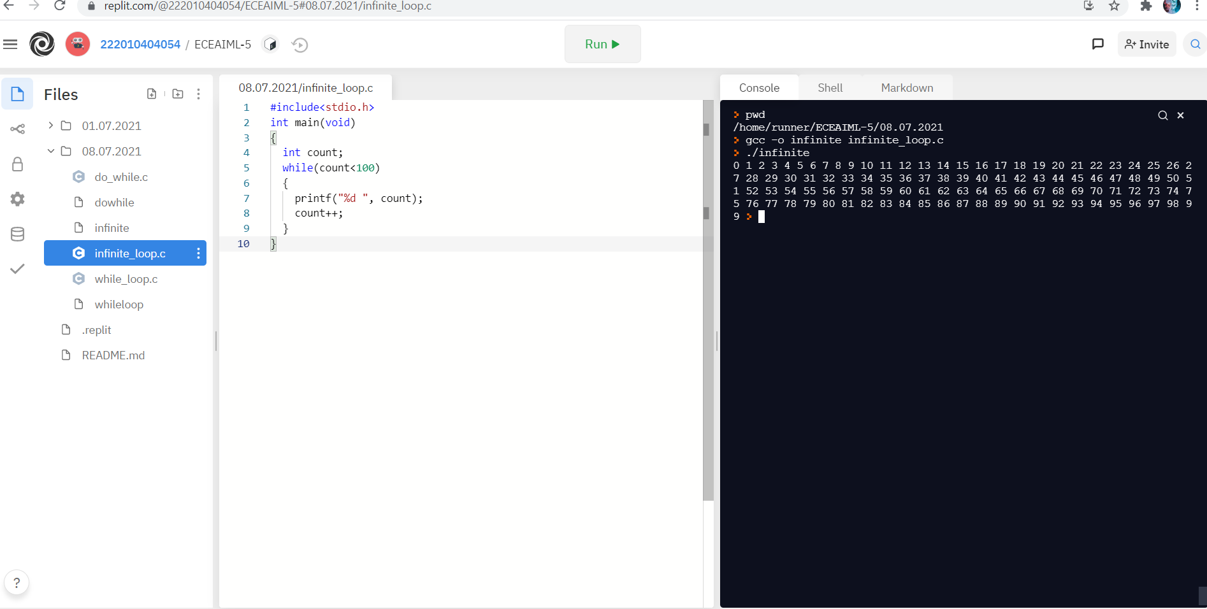Open the three-dot menu on infinite_loop.c
The image size is (1207, 609).
click(x=198, y=253)
